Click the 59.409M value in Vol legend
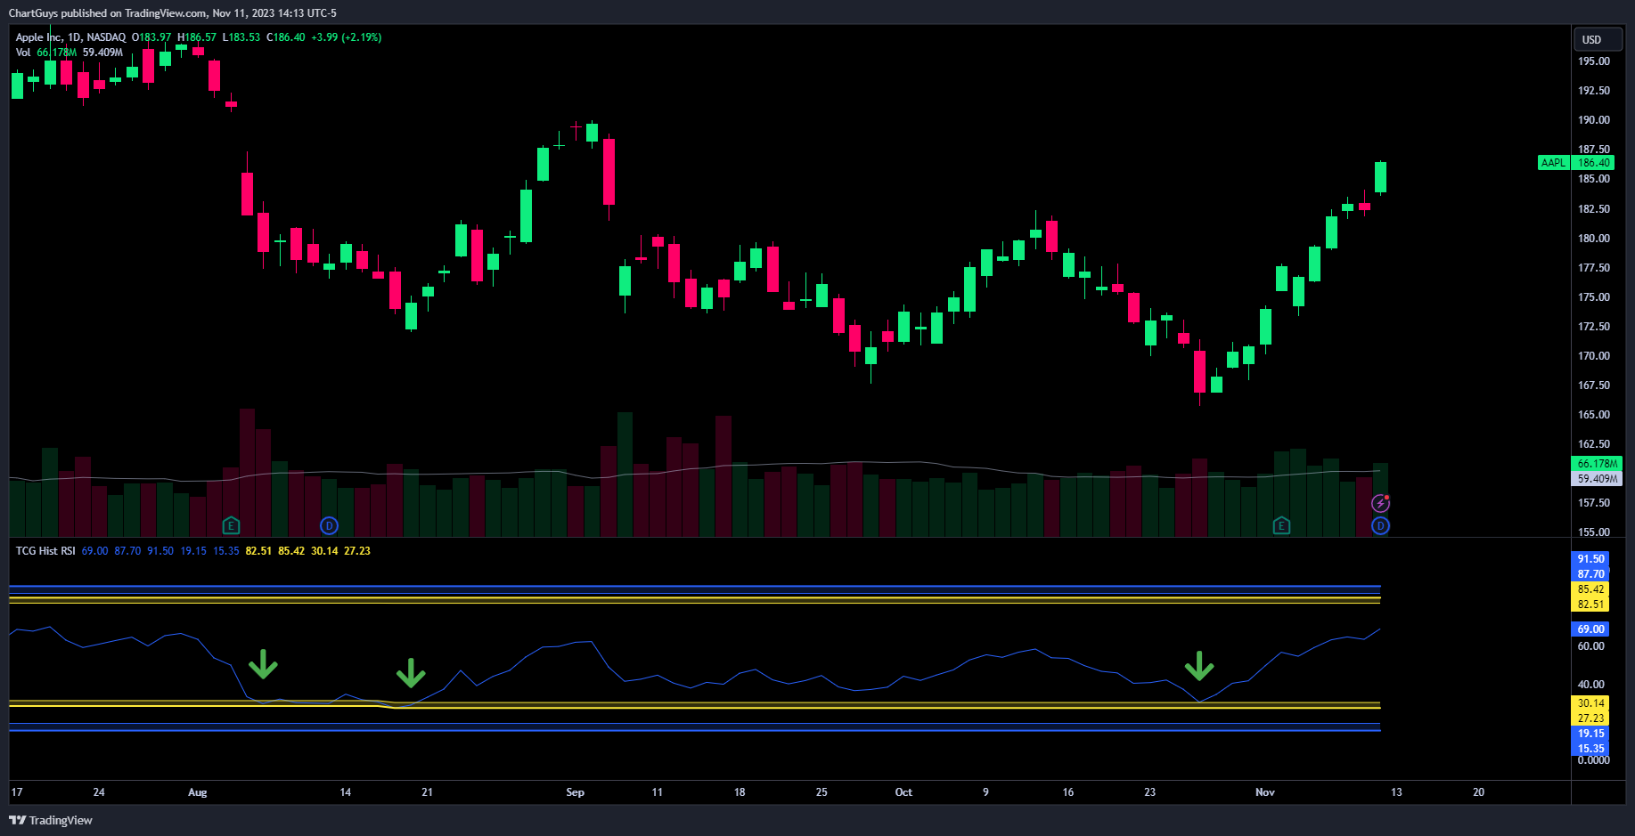 coord(102,53)
